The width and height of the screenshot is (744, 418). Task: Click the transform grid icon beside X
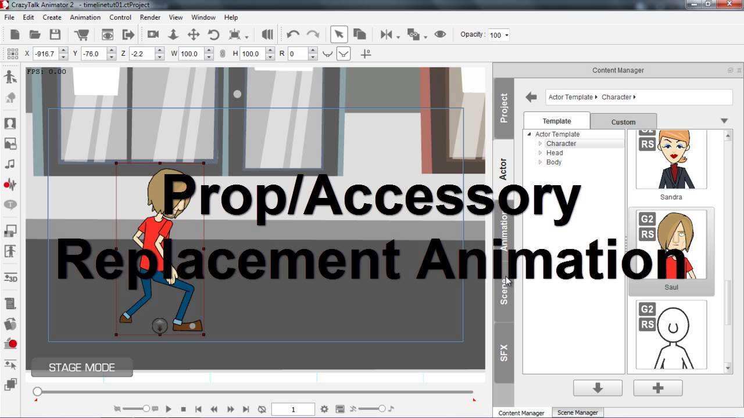[x=12, y=53]
